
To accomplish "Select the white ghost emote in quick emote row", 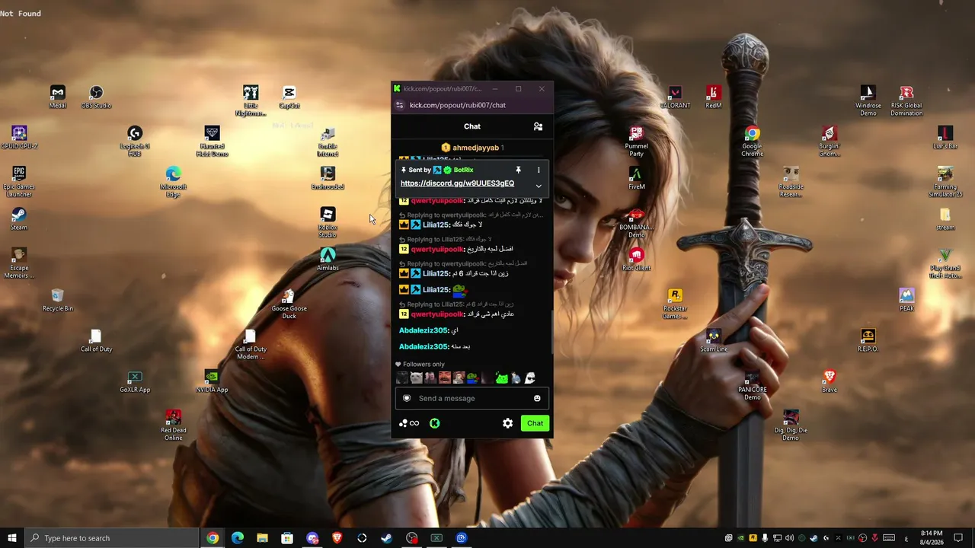I will (x=529, y=378).
